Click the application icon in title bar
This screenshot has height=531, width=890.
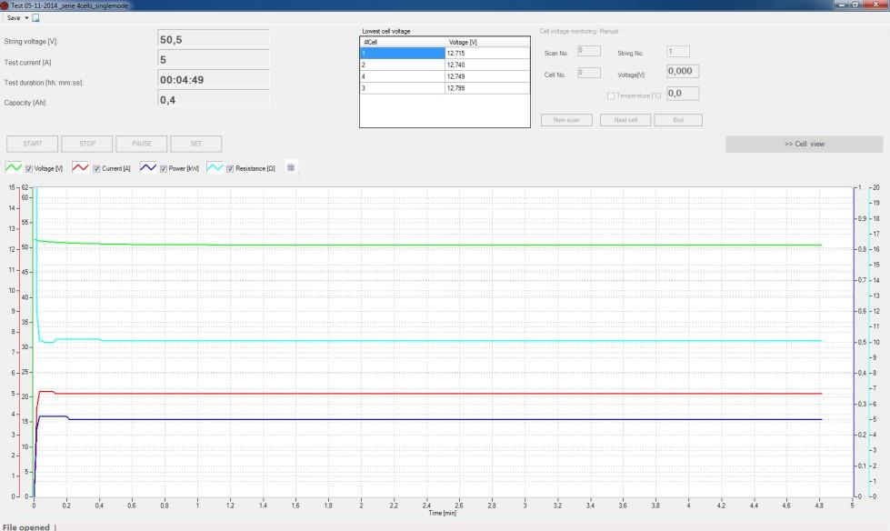[x=5, y=5]
